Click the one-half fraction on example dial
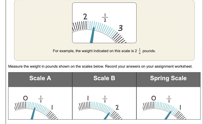Screen dimensions: 203x124 (105, 18)
